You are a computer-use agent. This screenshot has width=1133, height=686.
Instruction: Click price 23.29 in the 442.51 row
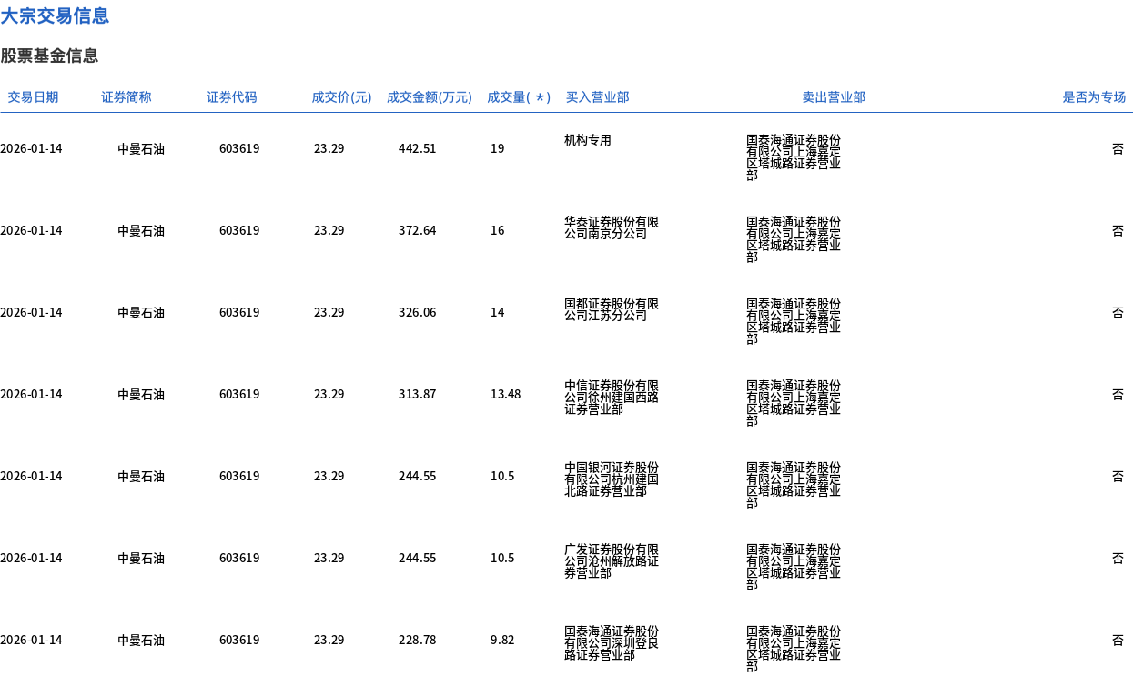tap(329, 148)
